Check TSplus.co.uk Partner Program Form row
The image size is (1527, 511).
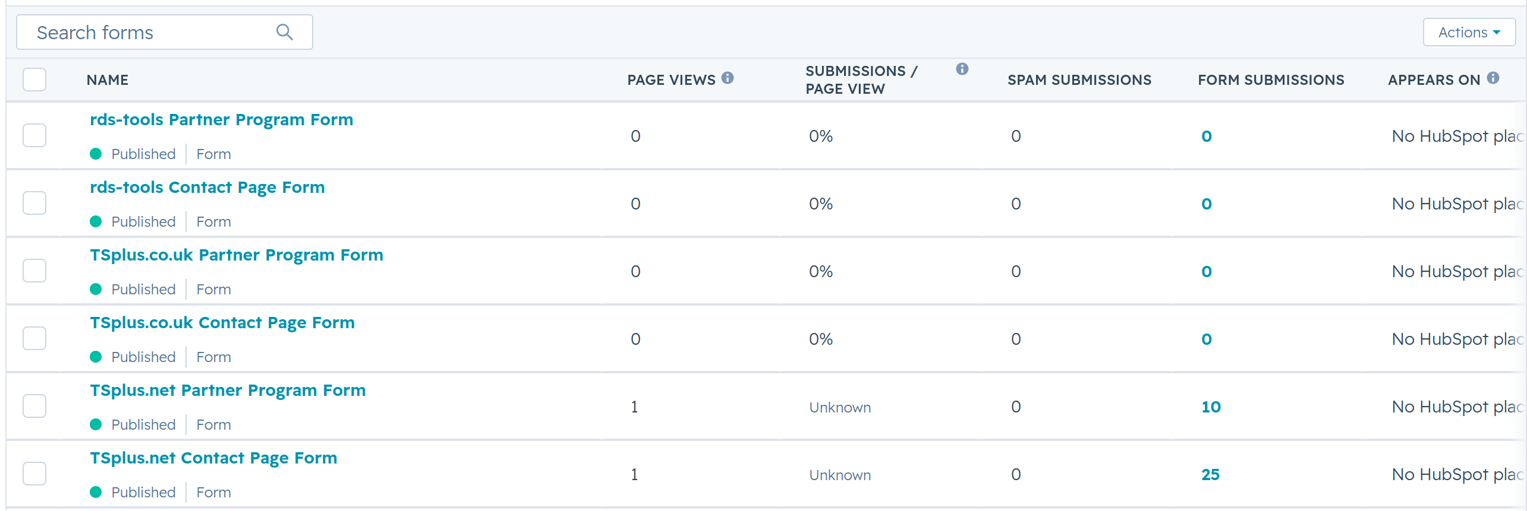(34, 271)
